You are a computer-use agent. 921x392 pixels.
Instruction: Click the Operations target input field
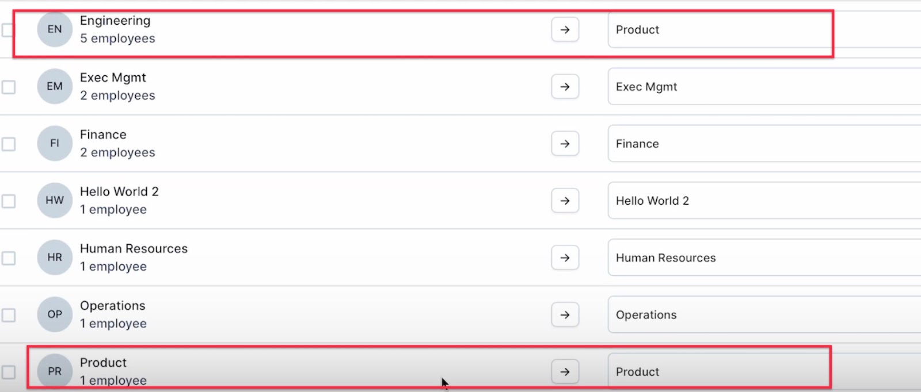tap(764, 314)
